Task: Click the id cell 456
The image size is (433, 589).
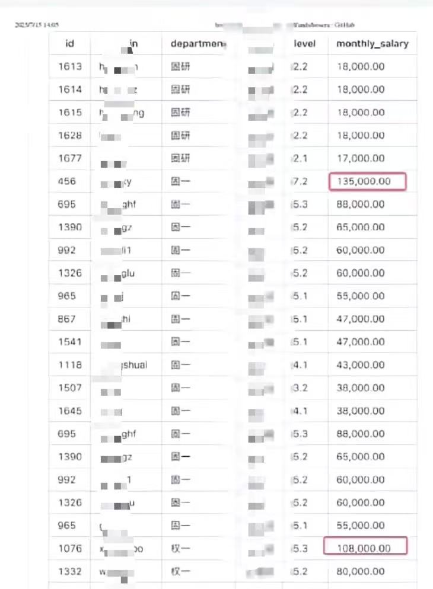Action: [67, 181]
